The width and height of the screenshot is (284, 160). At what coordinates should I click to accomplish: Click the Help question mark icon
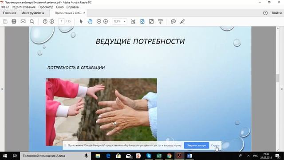click(x=265, y=13)
